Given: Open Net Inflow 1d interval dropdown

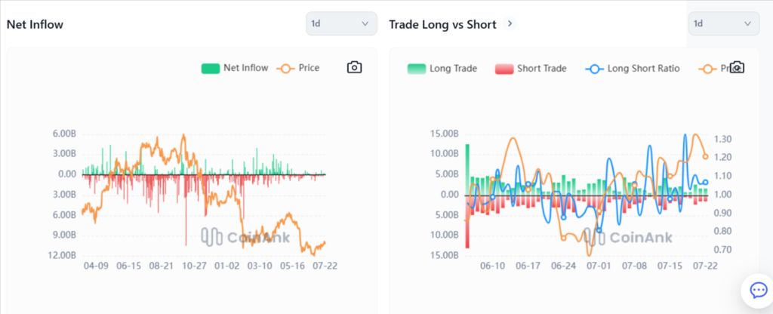Looking at the screenshot, I should 341,23.
